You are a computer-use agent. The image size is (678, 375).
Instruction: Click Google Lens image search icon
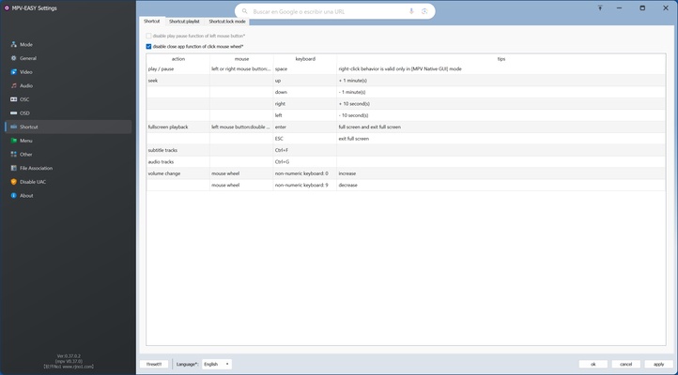point(424,11)
